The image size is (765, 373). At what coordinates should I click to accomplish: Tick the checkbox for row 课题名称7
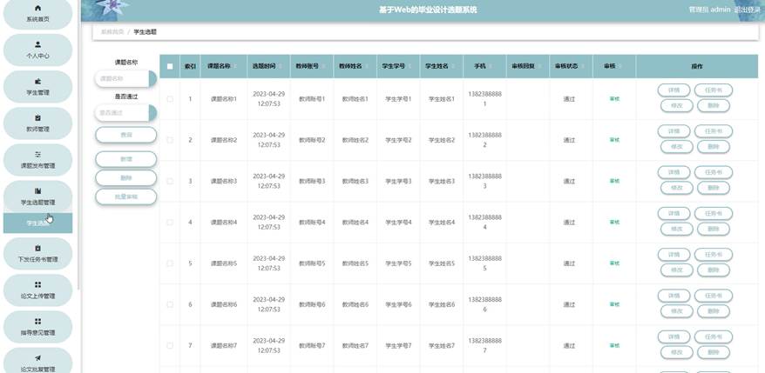(170, 346)
